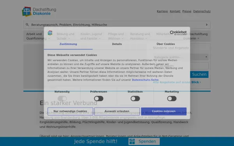
Task: Click the Jede Spende hilft! text
Action: tap(96, 141)
